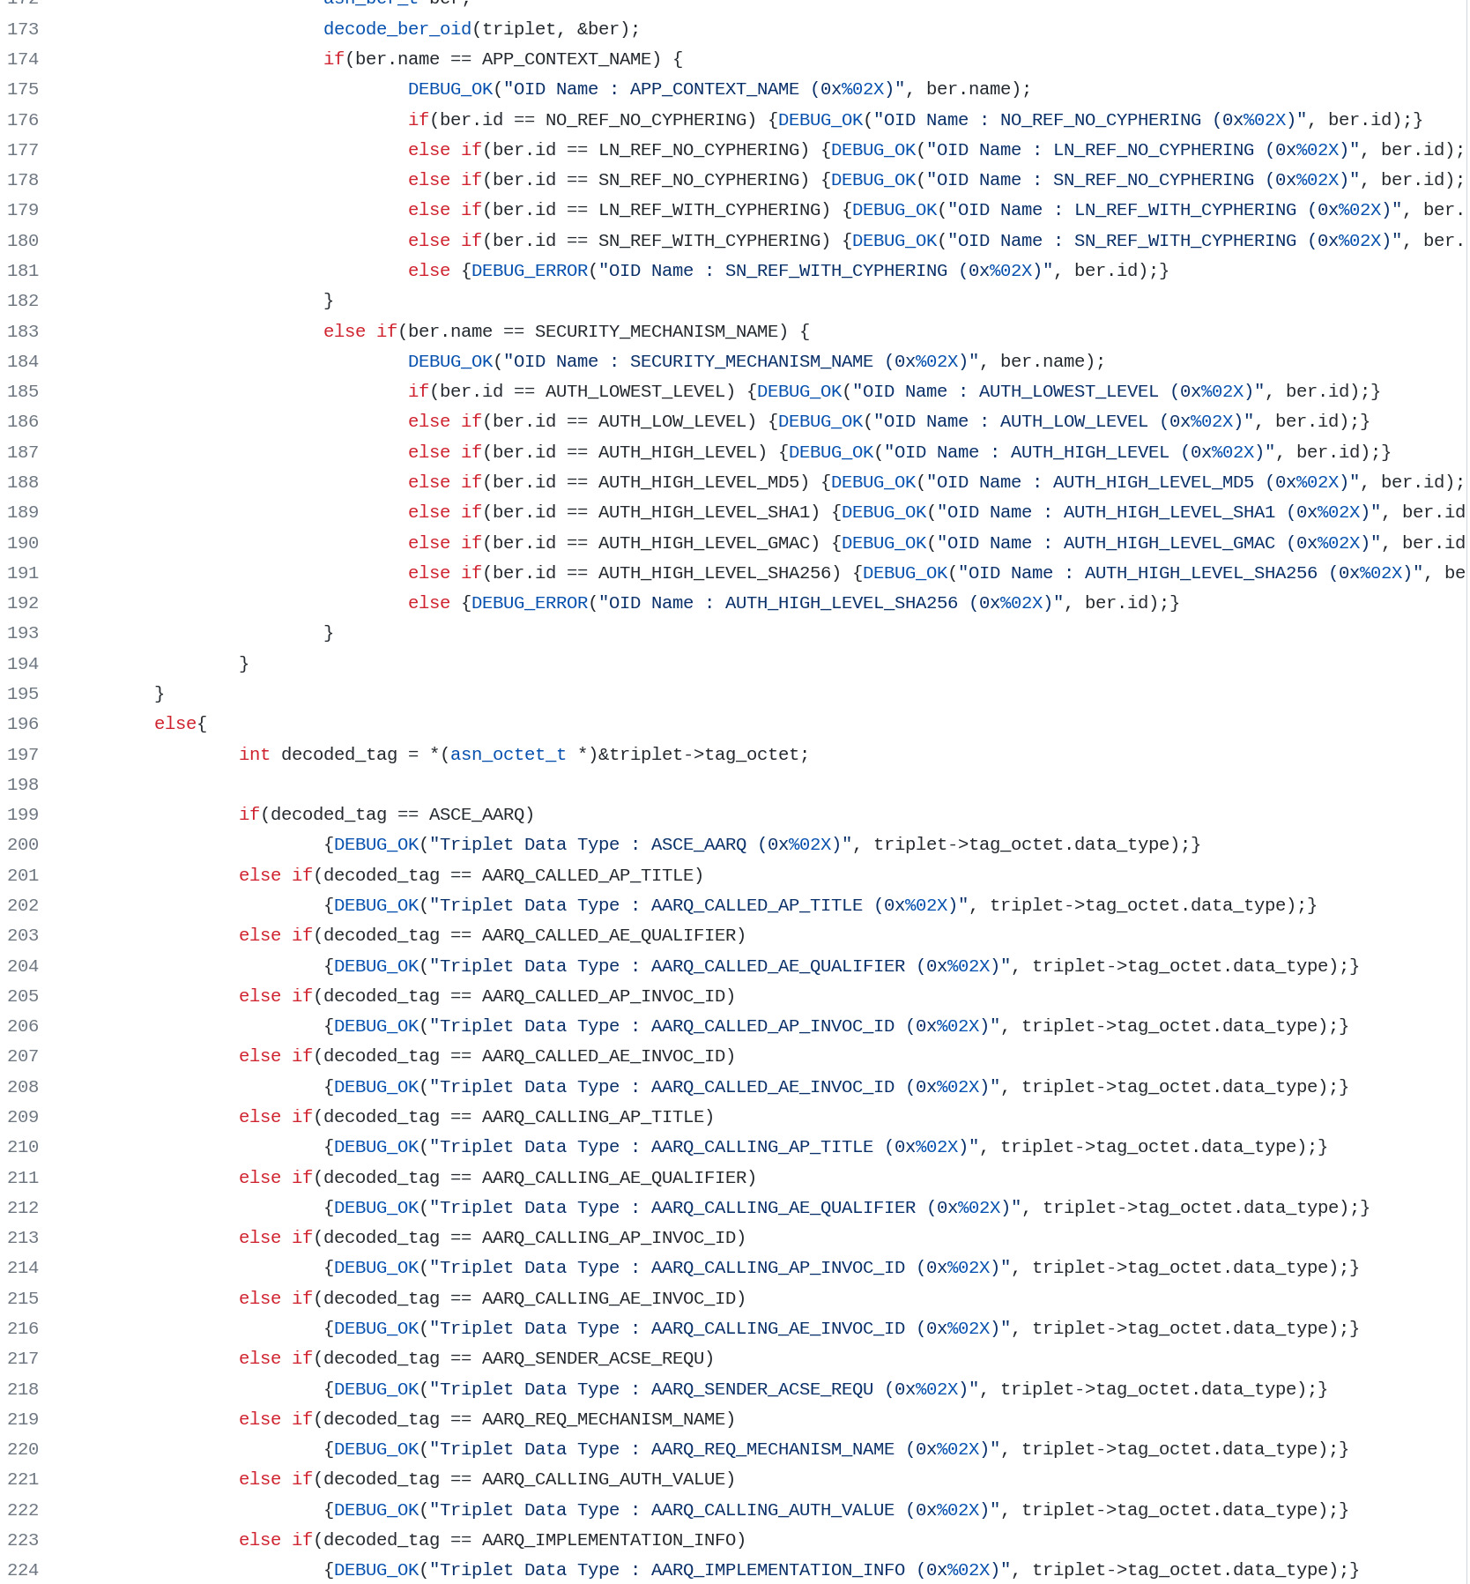Select AUTH_HIGH_LEVEL_GMAC in the line 190 condition
The image size is (1470, 1584).
[x=704, y=543]
